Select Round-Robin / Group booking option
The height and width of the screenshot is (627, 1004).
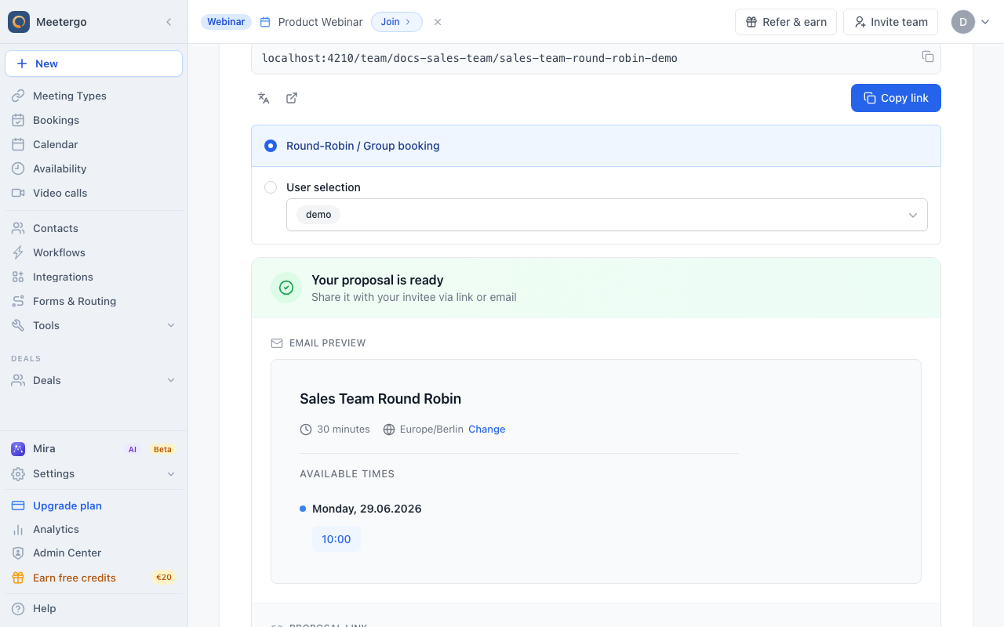[x=596, y=146]
